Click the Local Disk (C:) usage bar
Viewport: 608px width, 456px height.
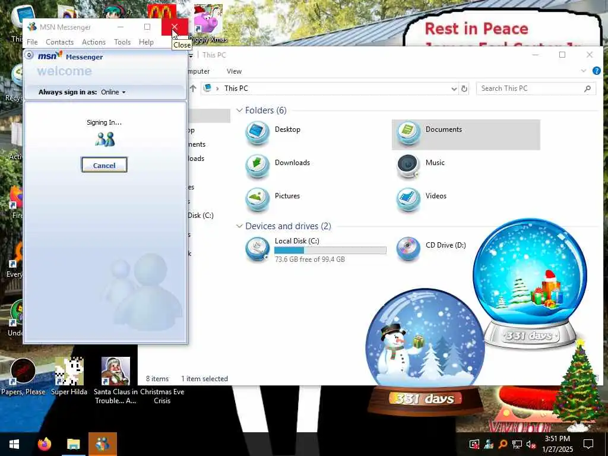coord(330,250)
